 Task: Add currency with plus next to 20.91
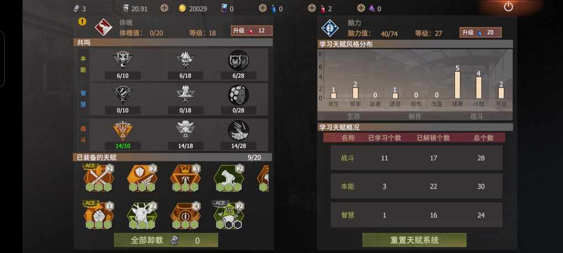(164, 8)
